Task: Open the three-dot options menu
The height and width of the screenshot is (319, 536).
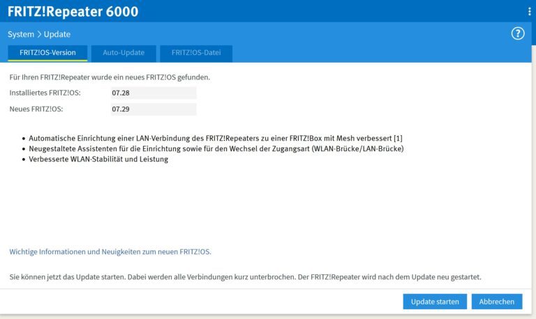Action: tap(530, 11)
